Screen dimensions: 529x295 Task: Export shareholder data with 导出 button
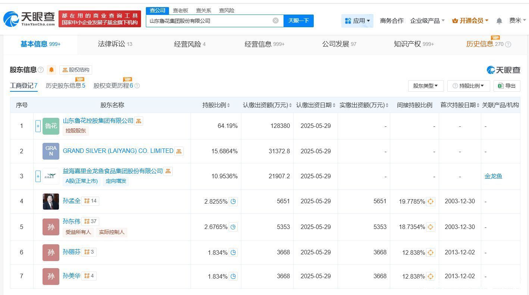(x=507, y=86)
